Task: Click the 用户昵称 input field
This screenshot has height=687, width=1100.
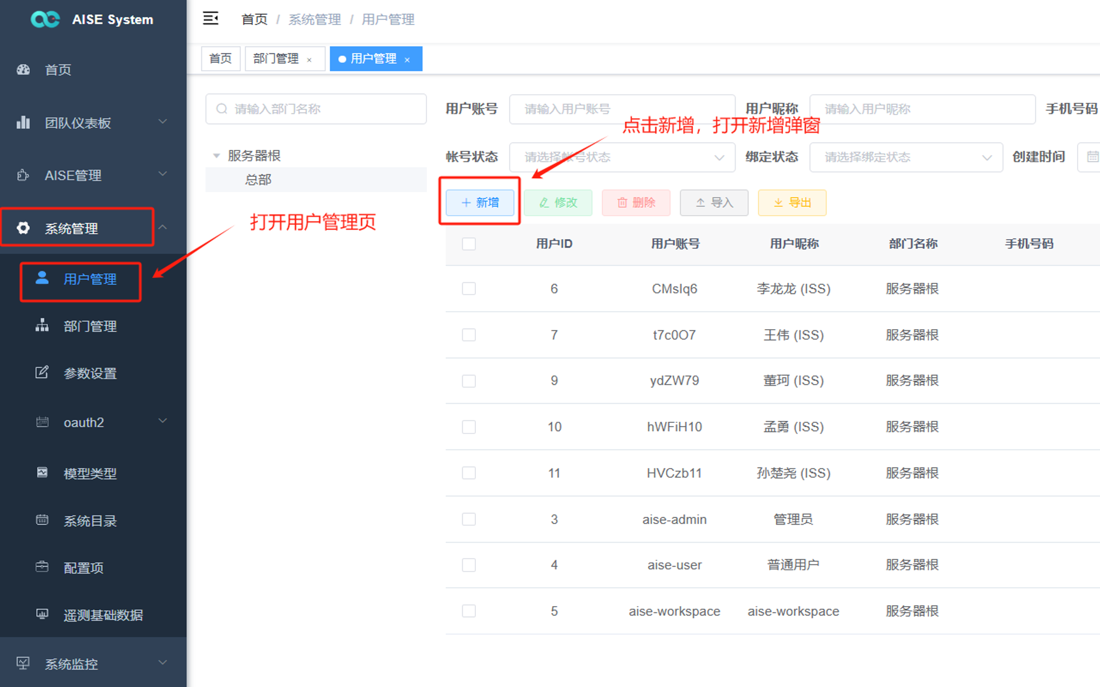Action: pyautogui.click(x=922, y=109)
